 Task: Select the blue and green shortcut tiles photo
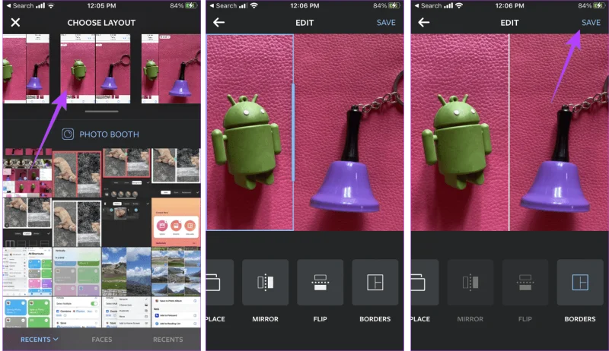27,312
